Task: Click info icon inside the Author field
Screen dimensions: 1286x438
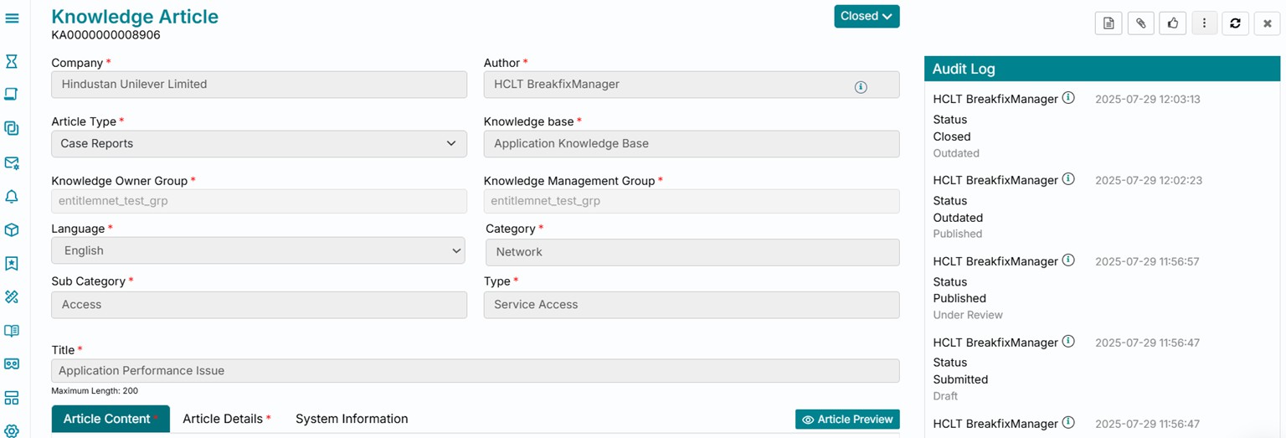Action: [x=861, y=87]
